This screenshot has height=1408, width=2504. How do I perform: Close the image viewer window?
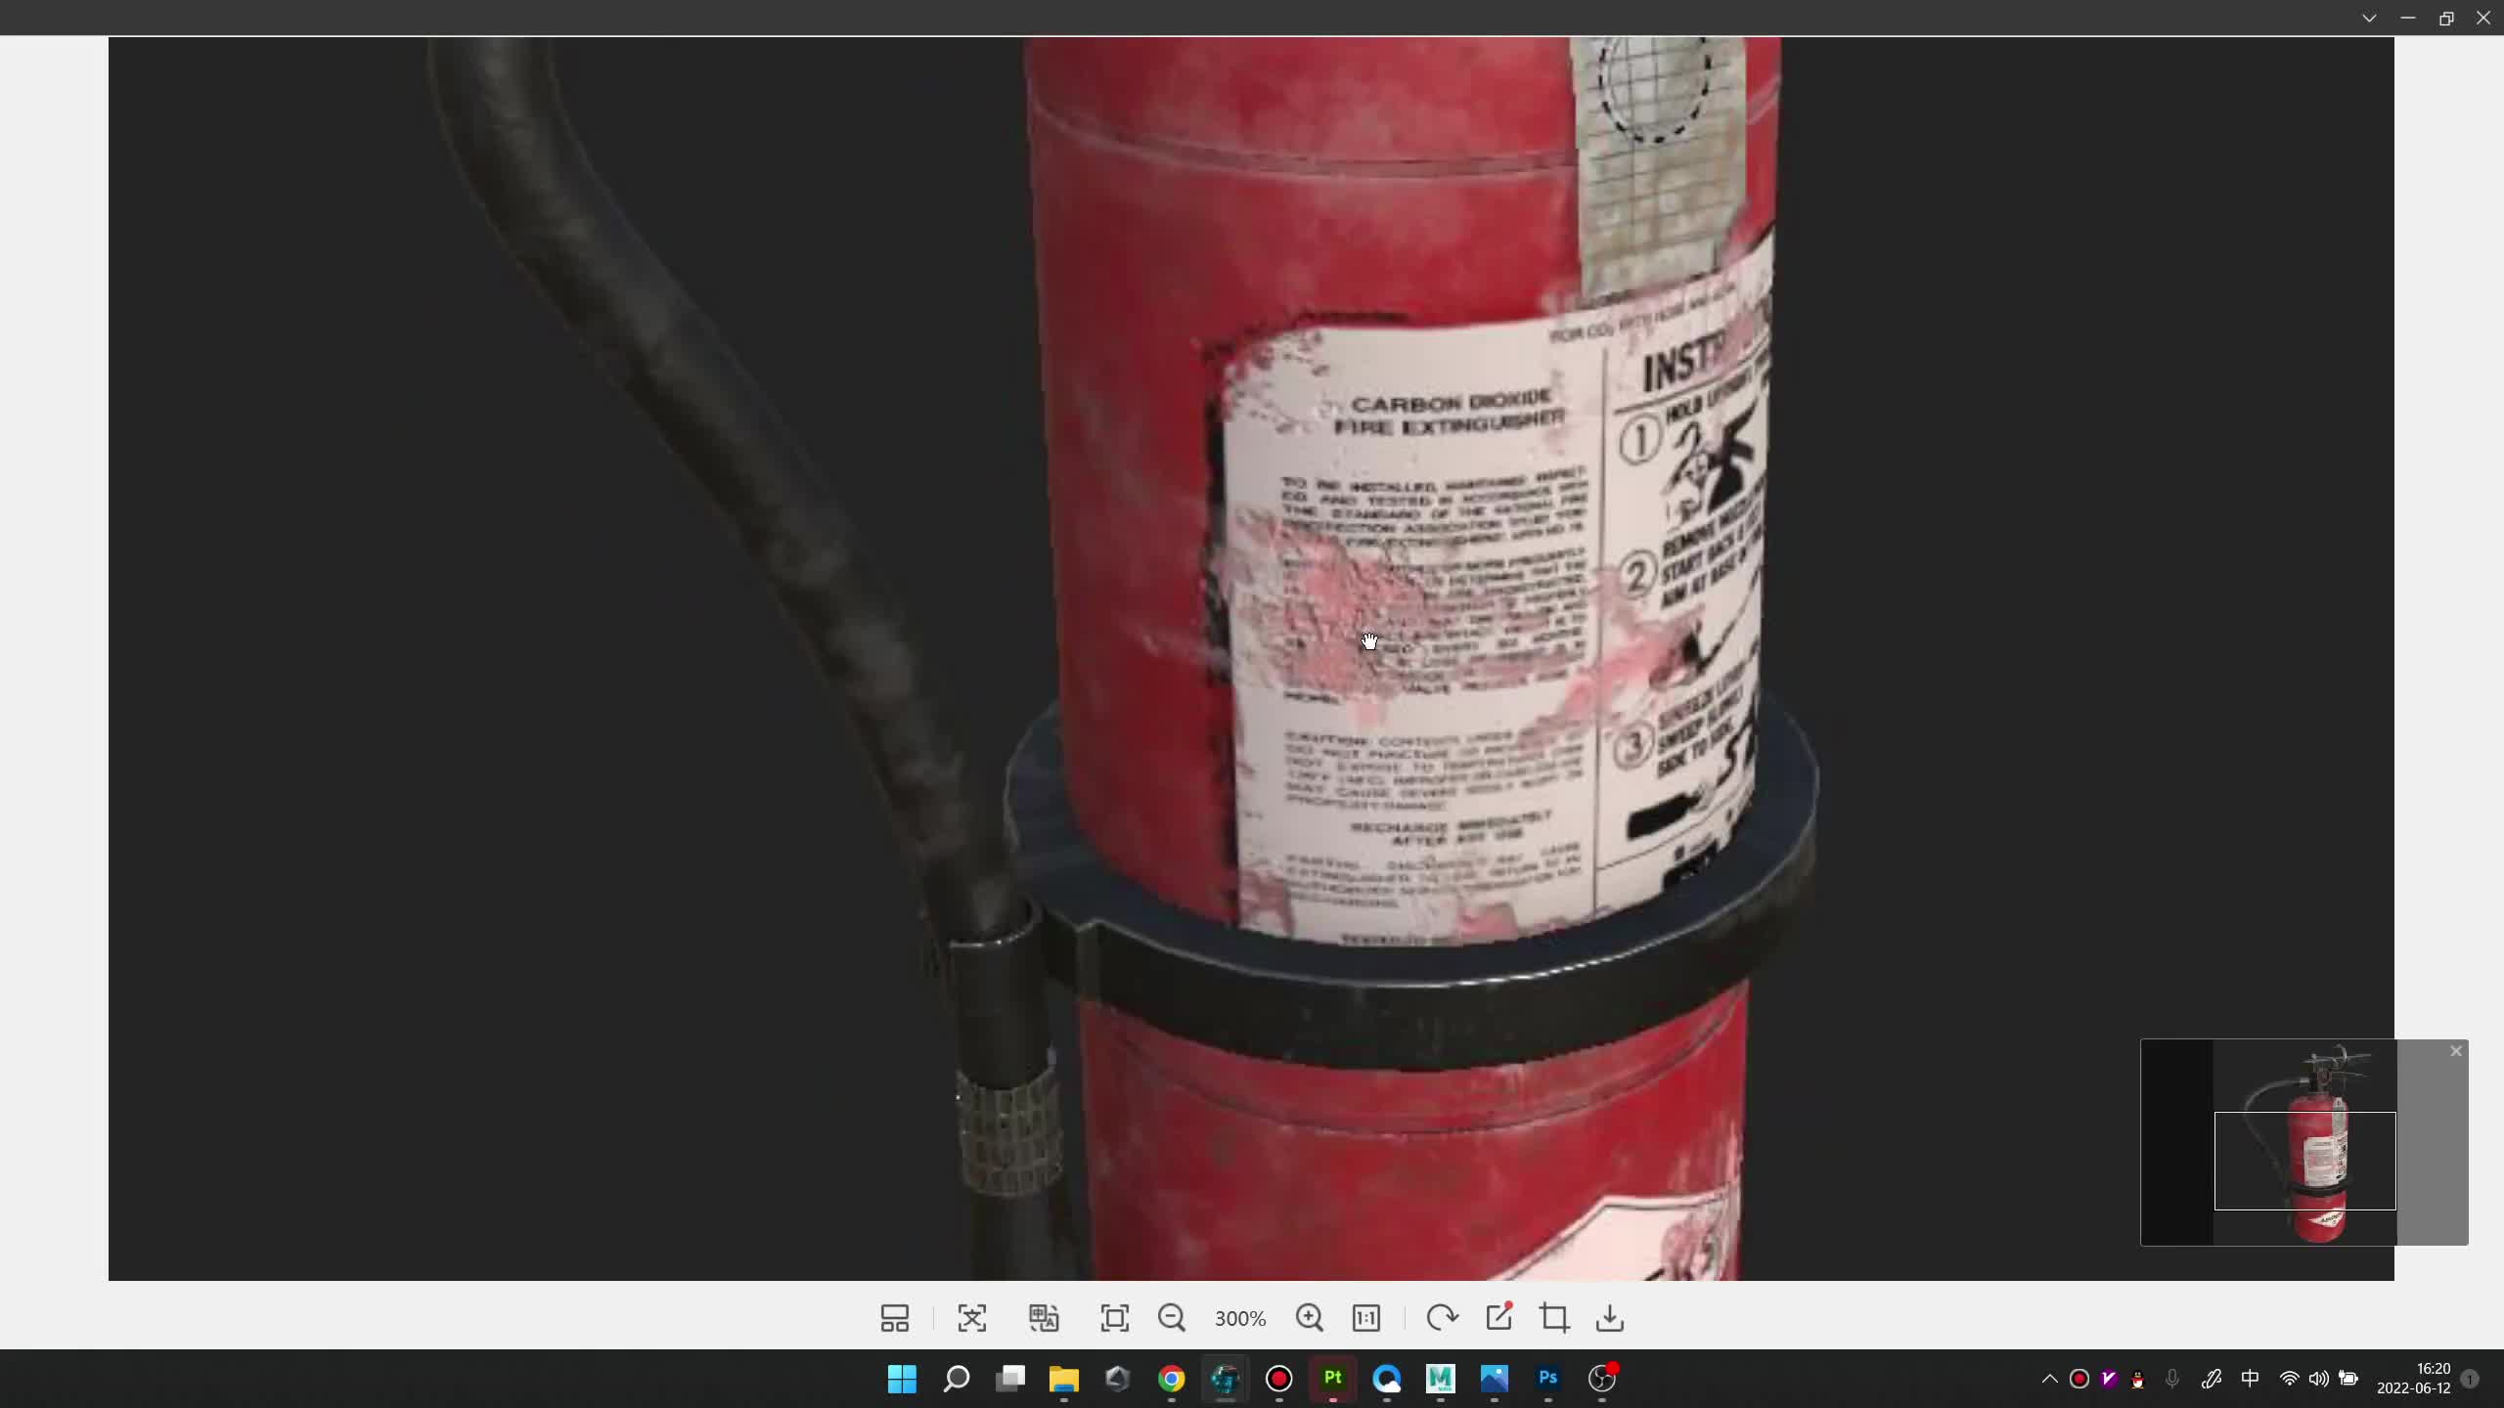[x=2483, y=18]
